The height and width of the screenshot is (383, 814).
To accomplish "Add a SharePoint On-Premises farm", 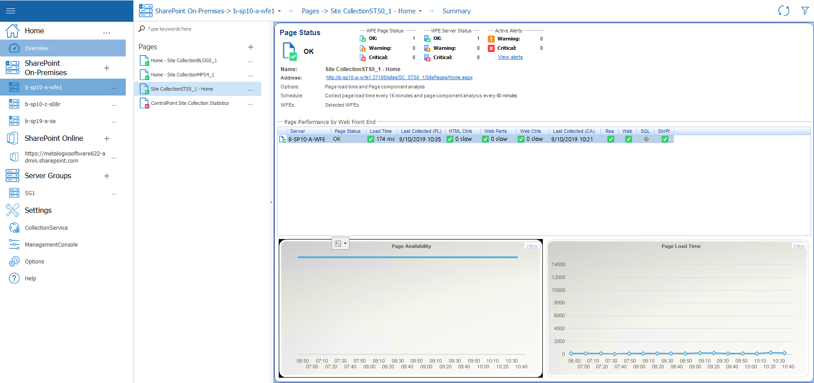I will [107, 68].
